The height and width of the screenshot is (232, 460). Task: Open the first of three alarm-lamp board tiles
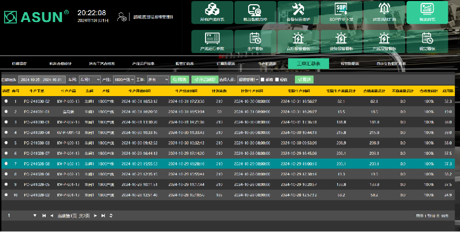[x=299, y=41]
